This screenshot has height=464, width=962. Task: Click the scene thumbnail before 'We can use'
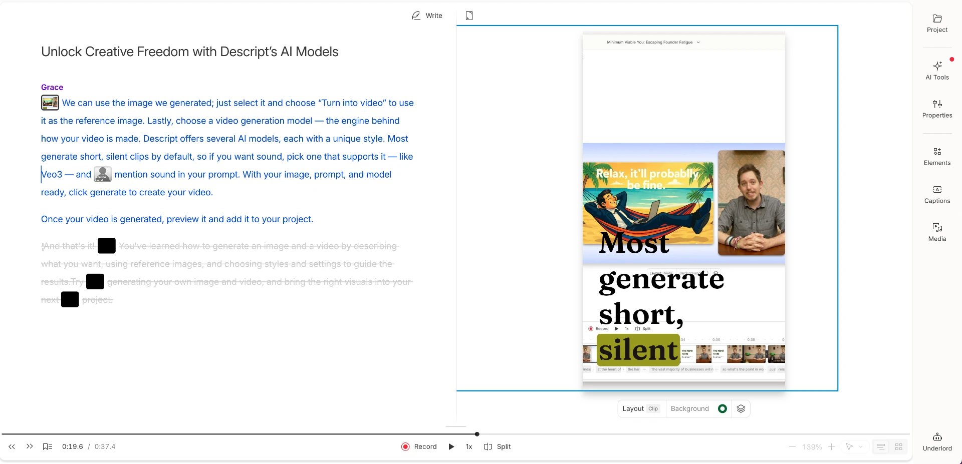[50, 103]
